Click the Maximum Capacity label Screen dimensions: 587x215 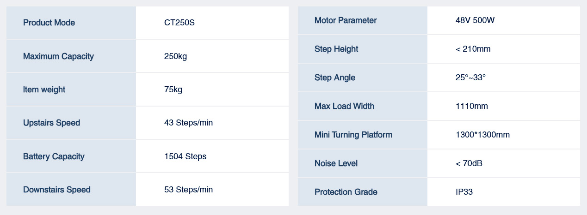tap(58, 56)
